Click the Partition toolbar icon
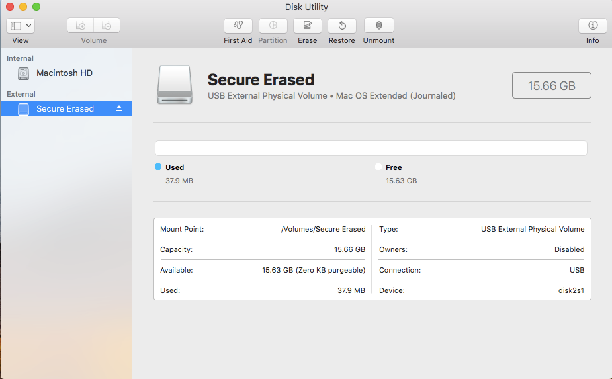The image size is (612, 379). (273, 26)
